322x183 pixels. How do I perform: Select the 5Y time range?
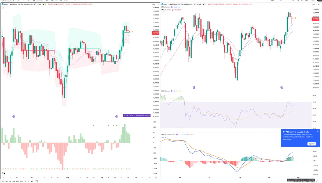tap(28, 181)
